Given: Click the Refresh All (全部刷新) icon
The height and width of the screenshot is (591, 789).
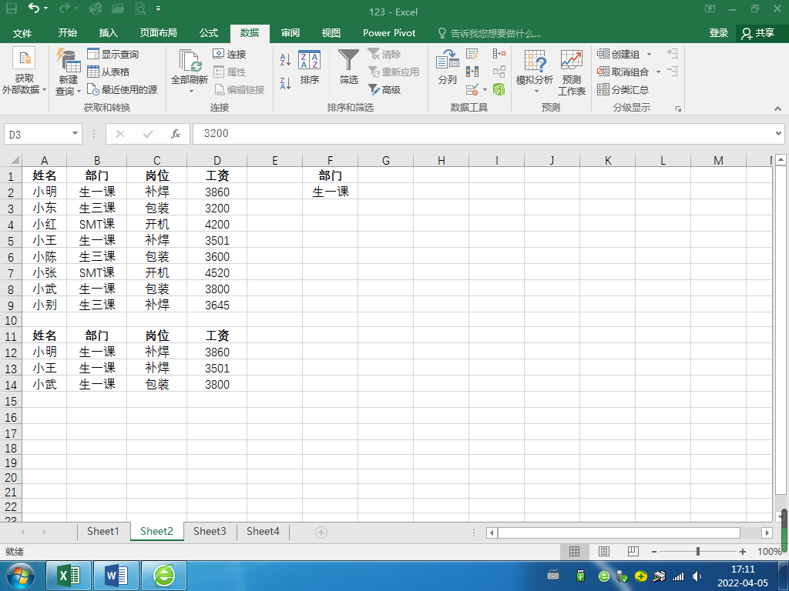Looking at the screenshot, I should 190,62.
